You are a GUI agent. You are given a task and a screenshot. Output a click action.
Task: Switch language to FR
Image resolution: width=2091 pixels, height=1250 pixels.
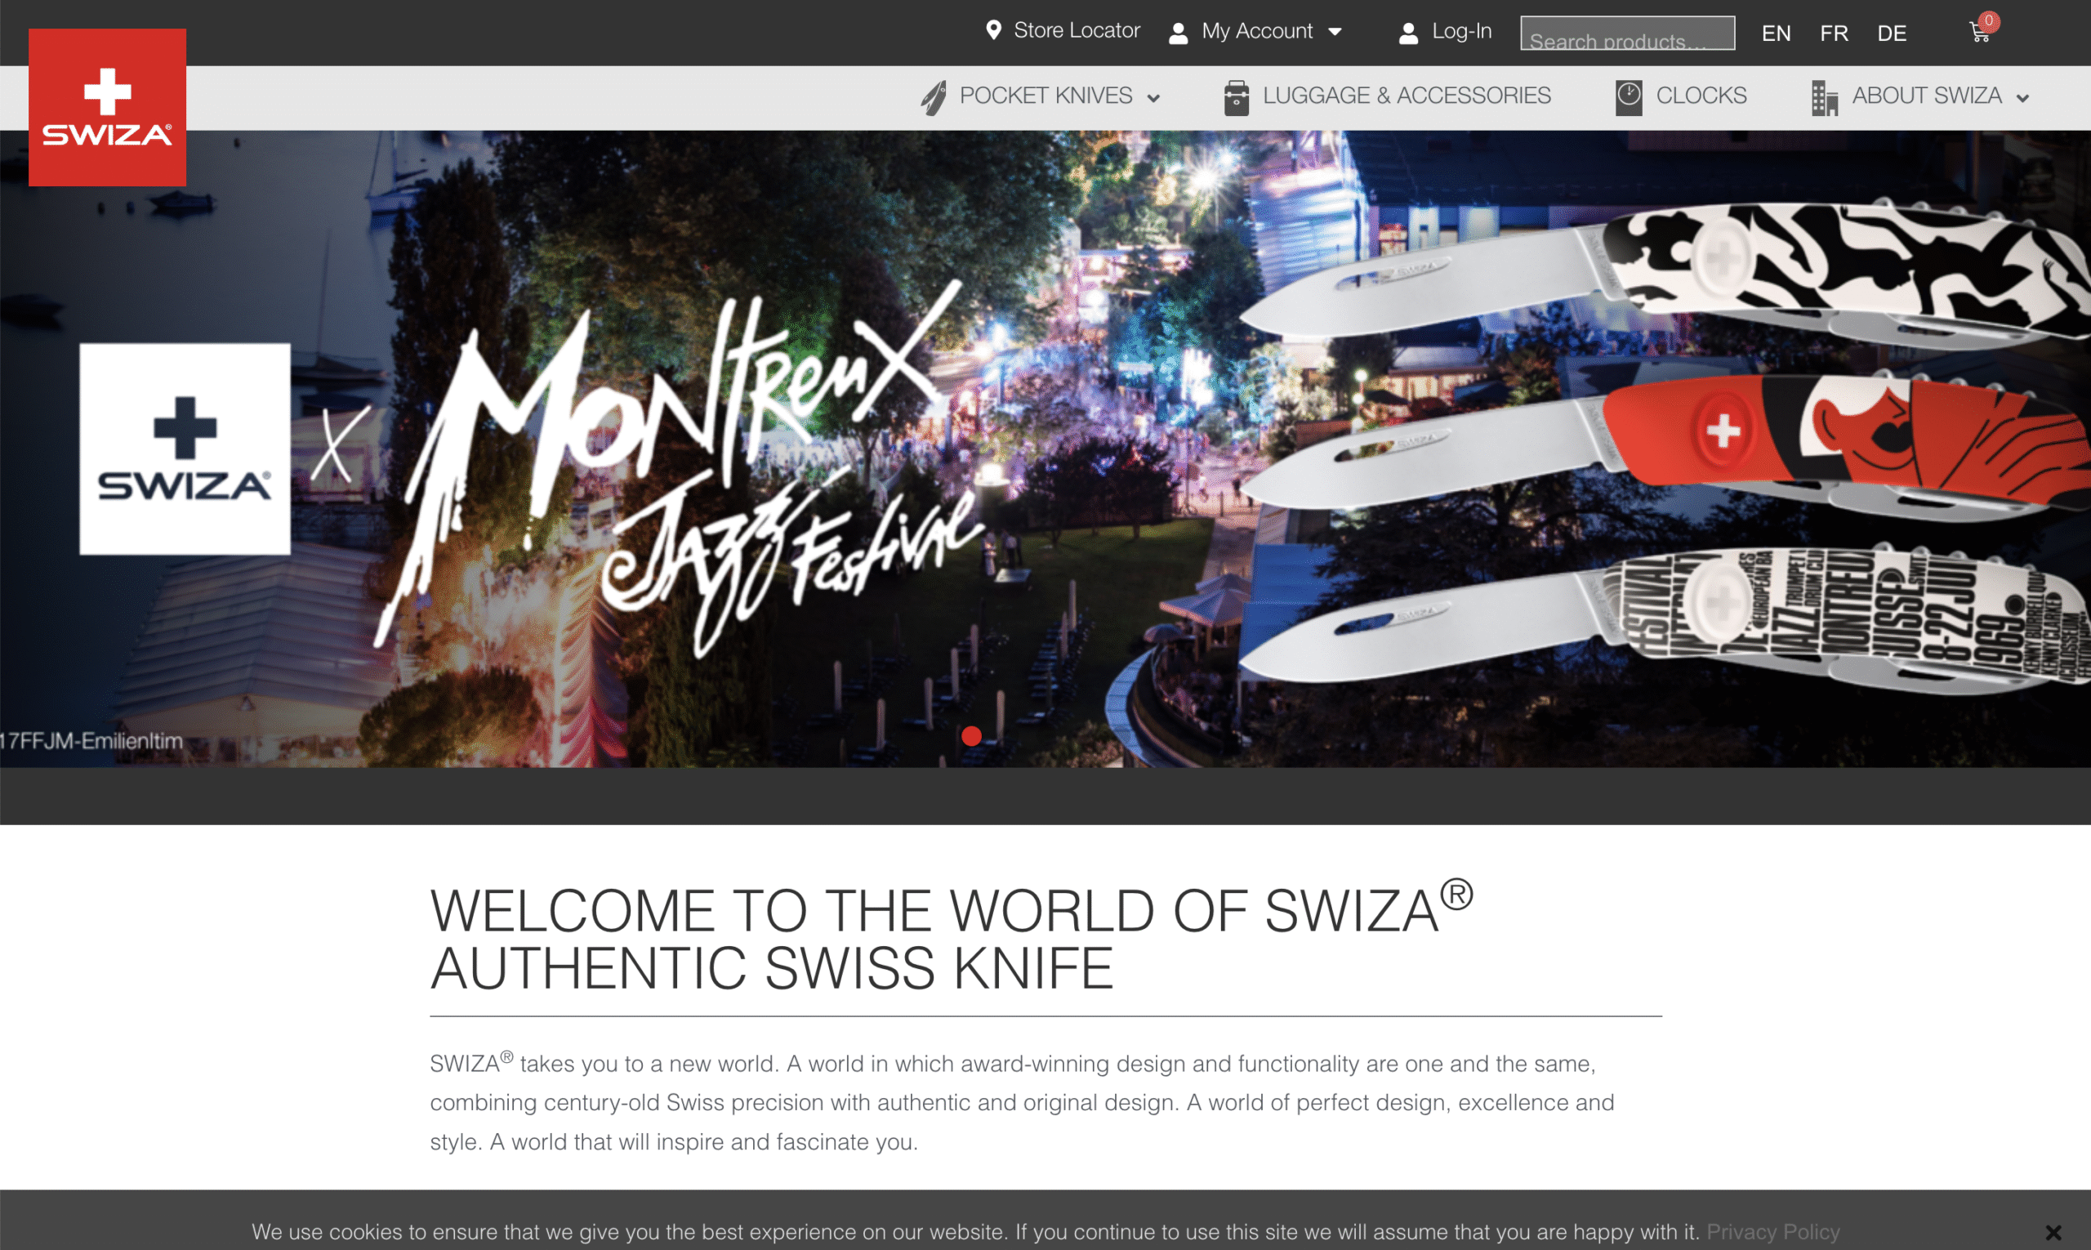(x=1835, y=33)
